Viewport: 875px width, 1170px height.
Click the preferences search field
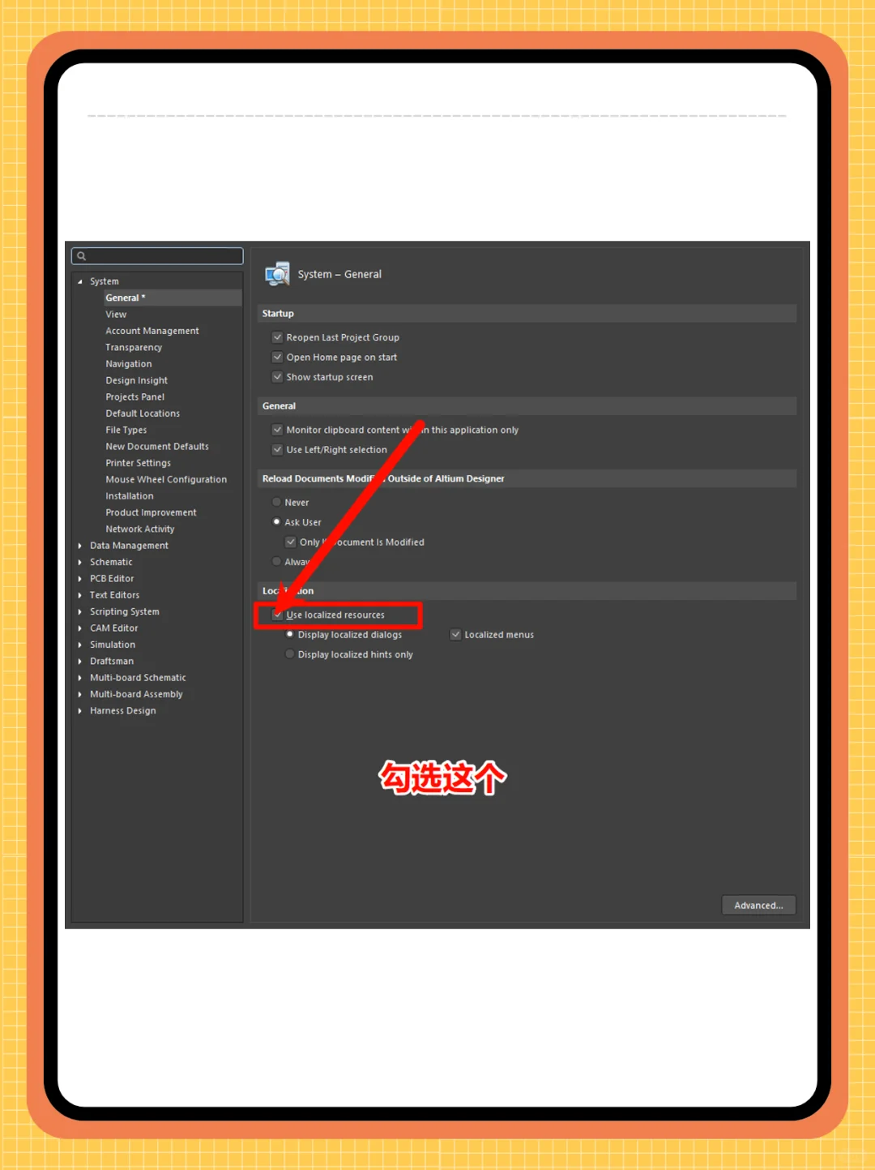click(157, 256)
